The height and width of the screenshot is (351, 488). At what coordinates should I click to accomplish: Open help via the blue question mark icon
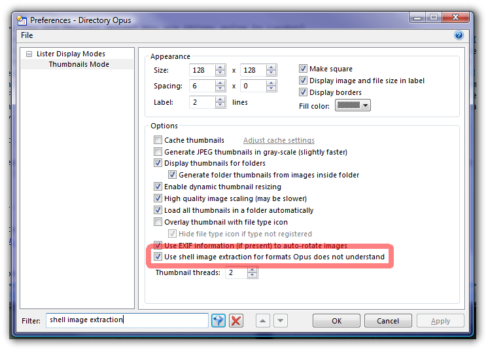(459, 35)
